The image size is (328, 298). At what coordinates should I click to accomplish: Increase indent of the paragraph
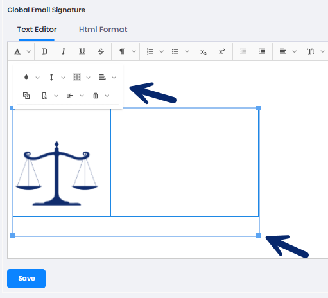pos(262,51)
